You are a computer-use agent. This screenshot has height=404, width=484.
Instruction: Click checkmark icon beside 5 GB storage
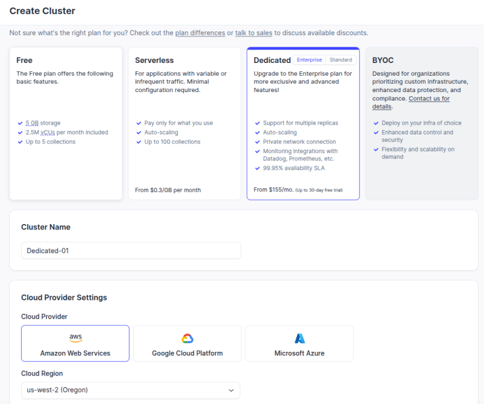(x=21, y=123)
